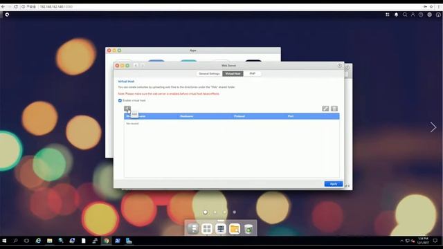Screen dimensions: 443x249
Task: Click the edit pencil icon above the table
Action: coord(325,109)
